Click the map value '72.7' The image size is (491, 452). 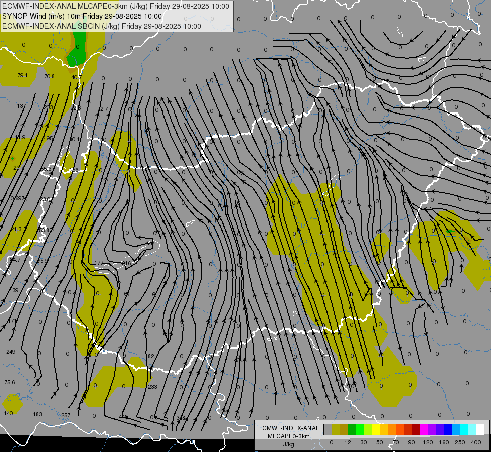[103, 109]
